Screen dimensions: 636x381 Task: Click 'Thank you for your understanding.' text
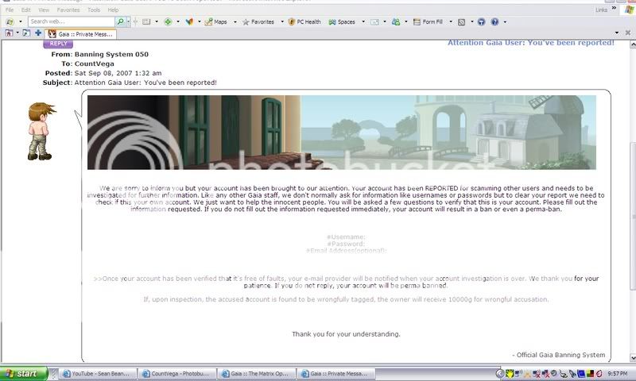pos(346,334)
